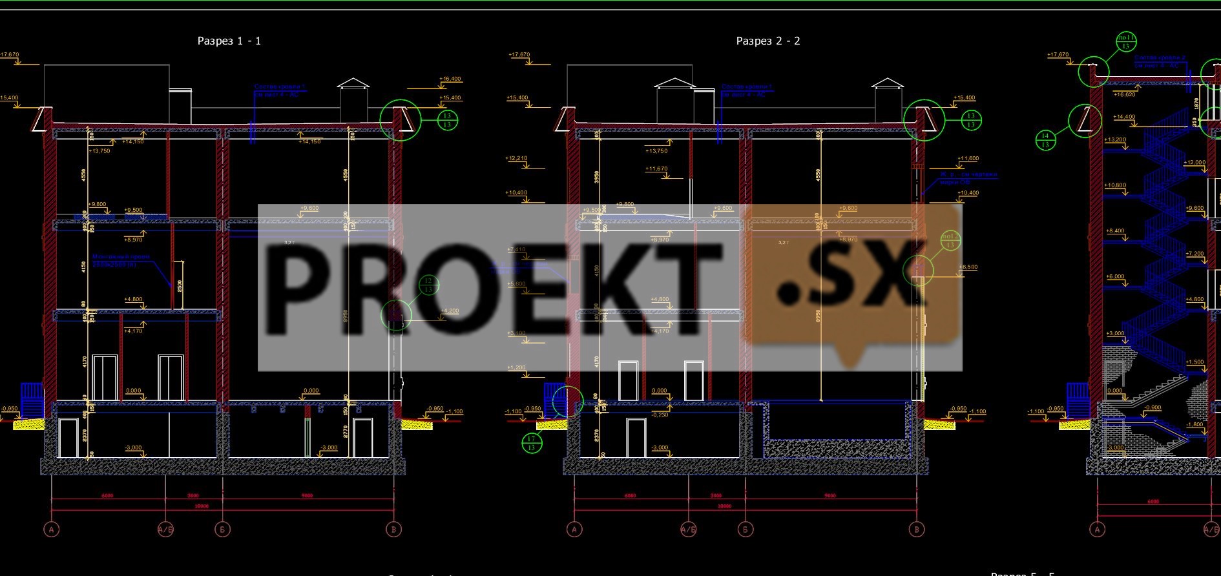
Task: Select stair elevation mark -1,800
Action: [1195, 424]
